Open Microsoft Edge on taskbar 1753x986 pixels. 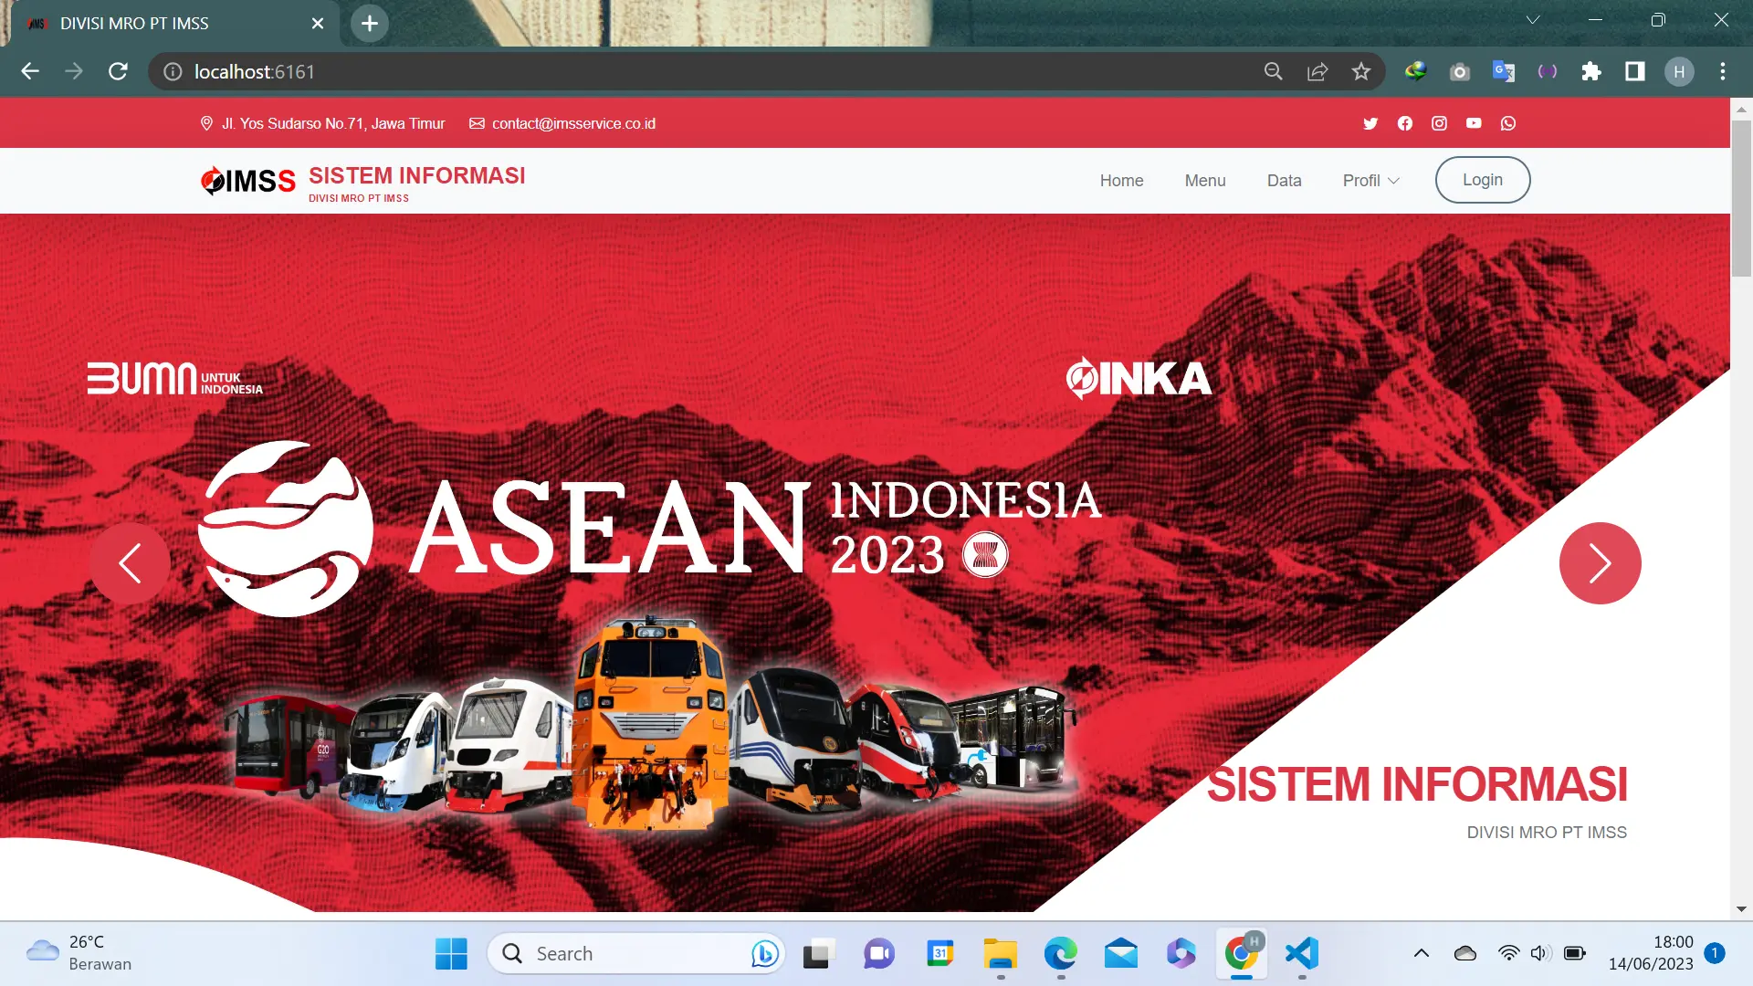click(1060, 953)
